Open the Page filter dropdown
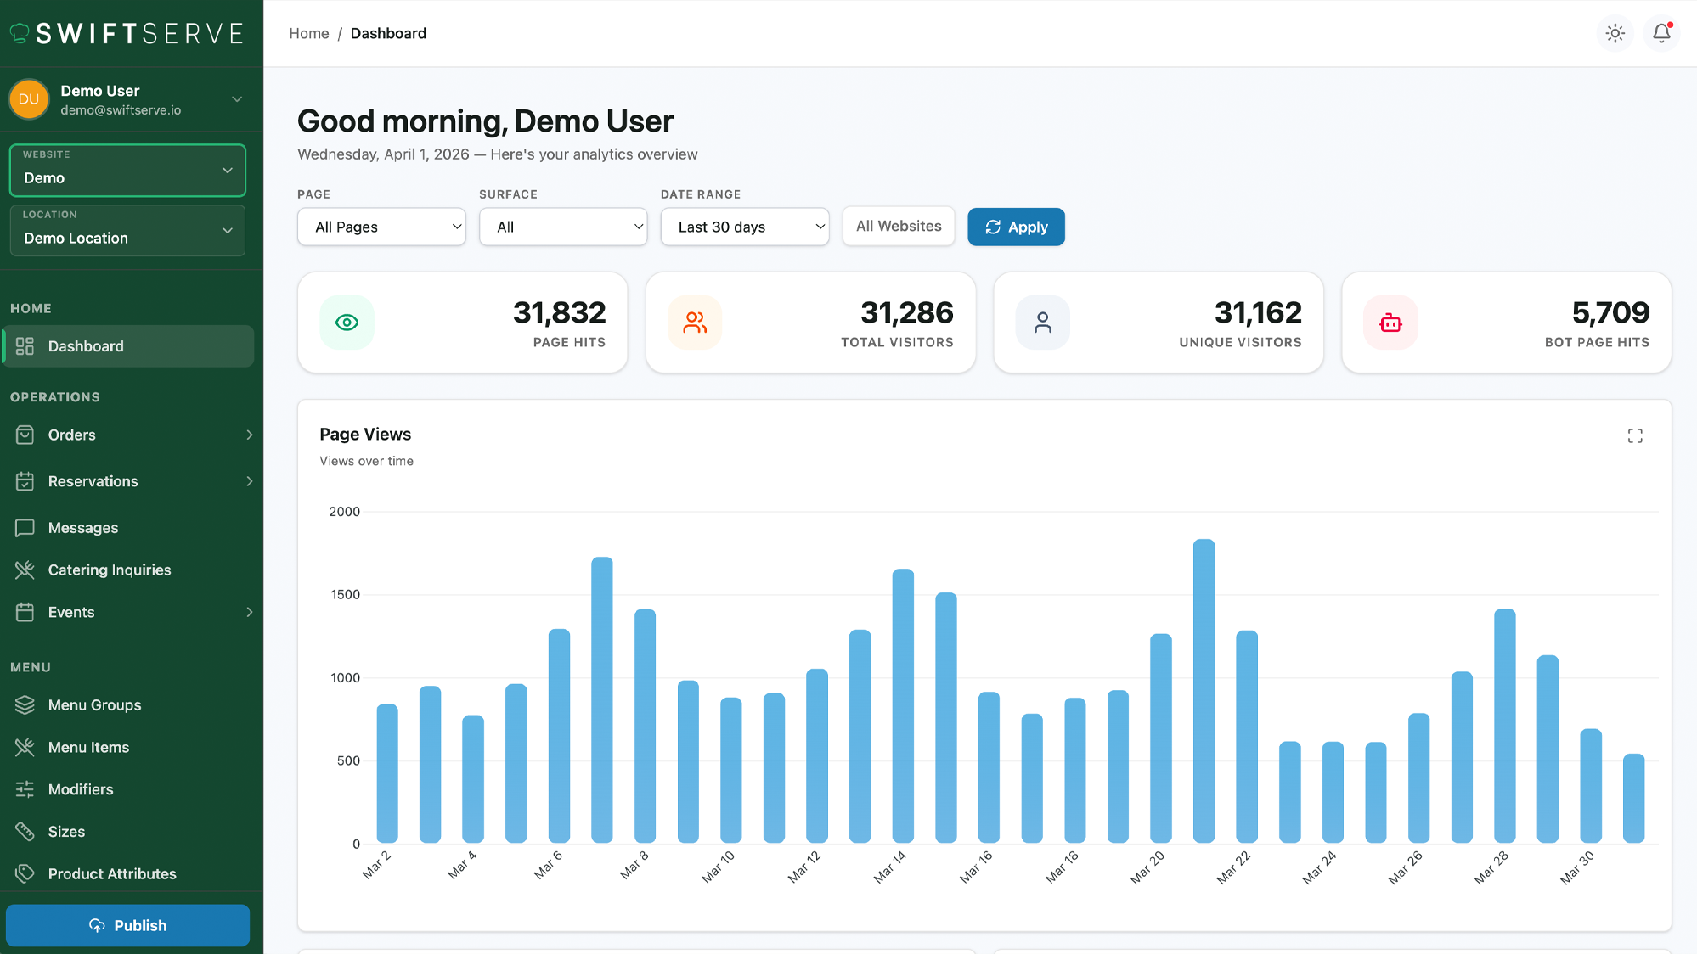 [381, 227]
